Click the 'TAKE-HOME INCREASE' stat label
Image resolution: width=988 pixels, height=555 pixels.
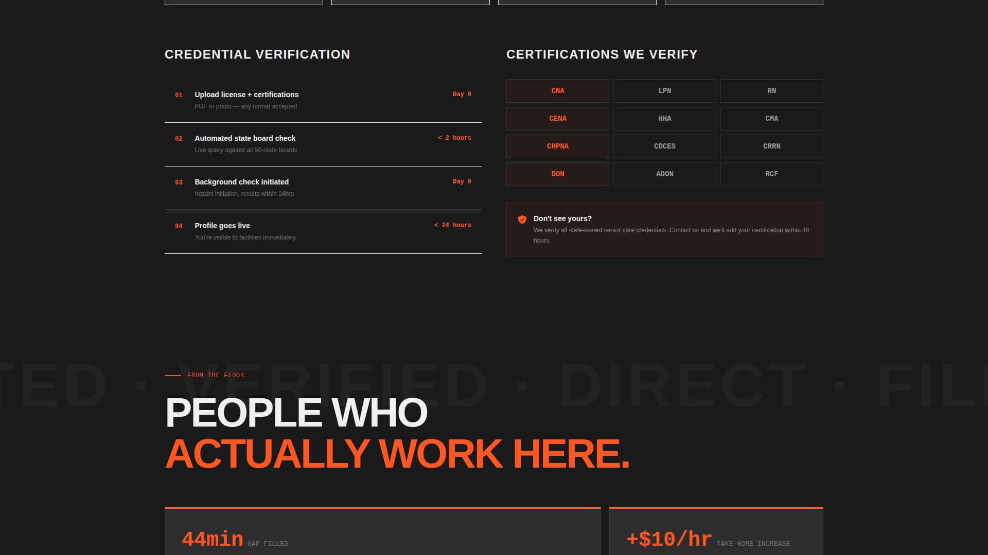point(753,544)
